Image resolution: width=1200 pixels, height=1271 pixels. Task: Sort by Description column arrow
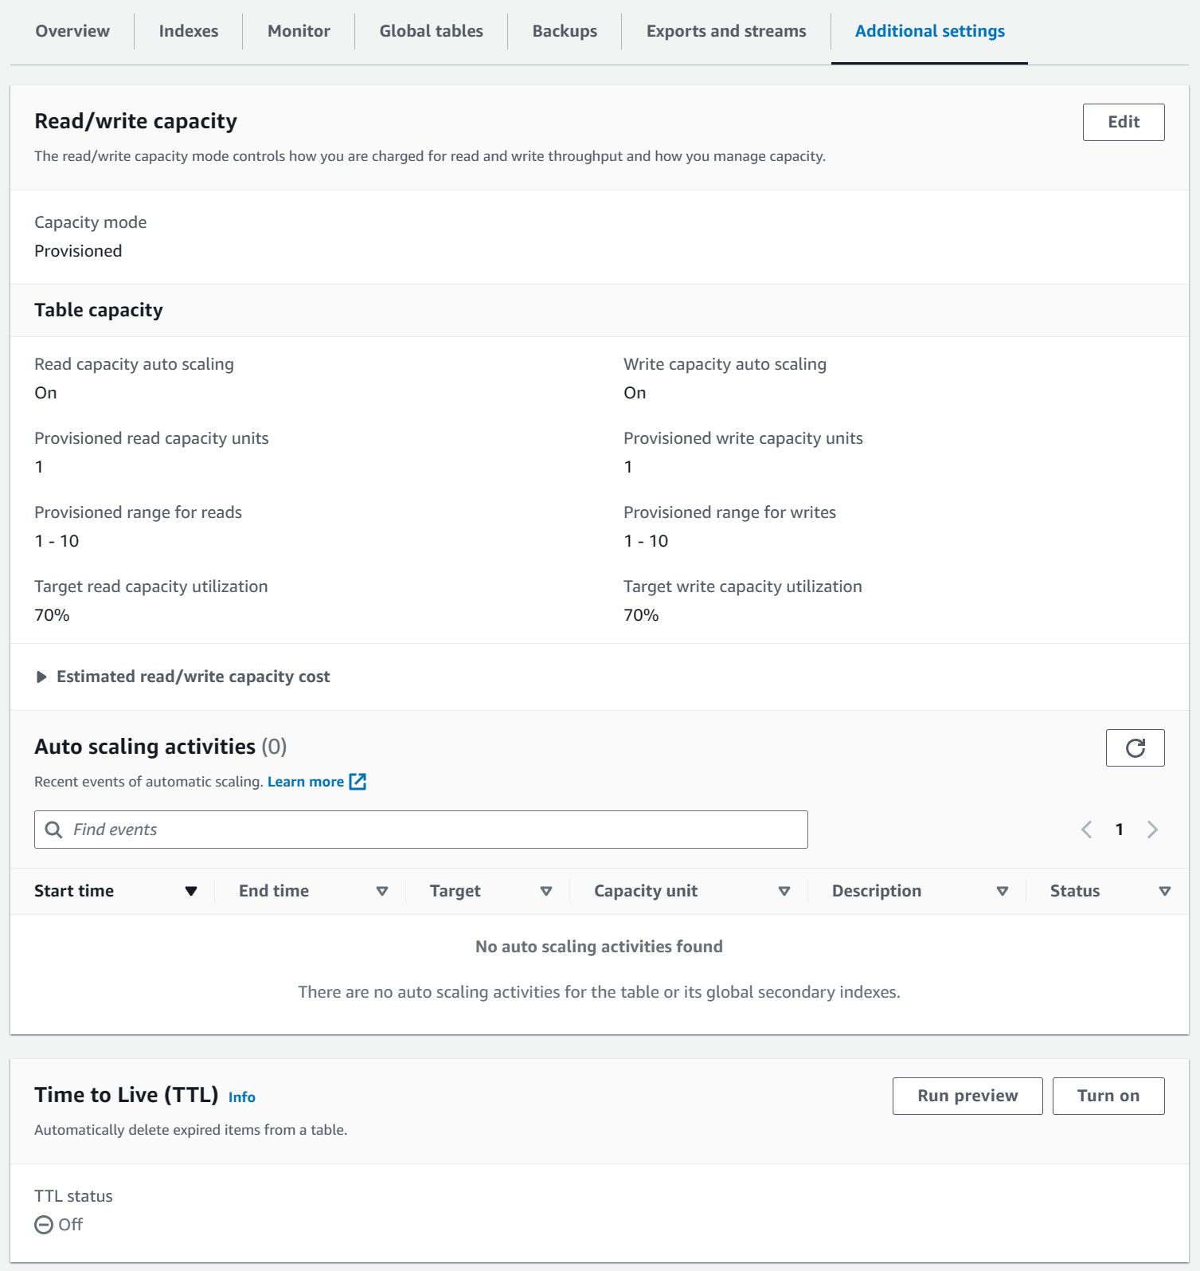pos(1003,891)
